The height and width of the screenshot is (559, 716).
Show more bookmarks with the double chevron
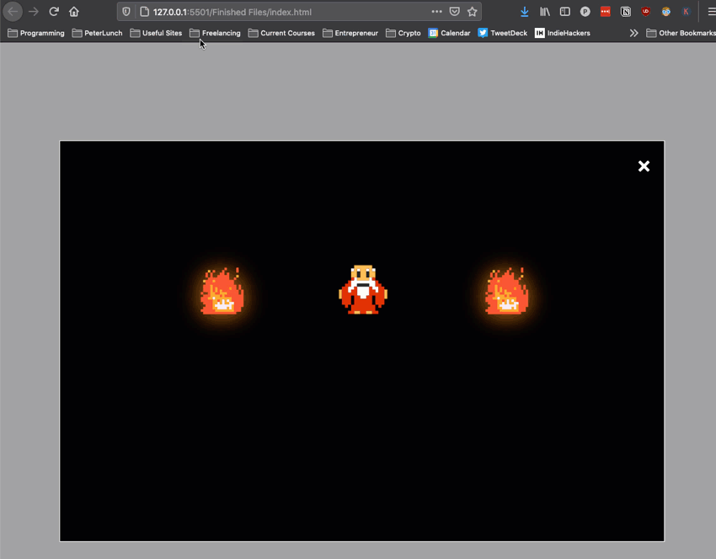(633, 33)
